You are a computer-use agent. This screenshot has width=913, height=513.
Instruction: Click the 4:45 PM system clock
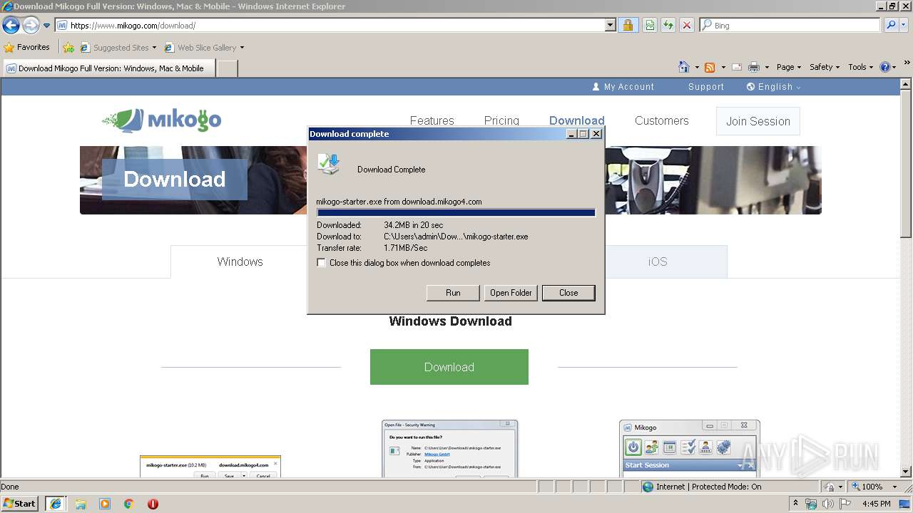pos(876,504)
